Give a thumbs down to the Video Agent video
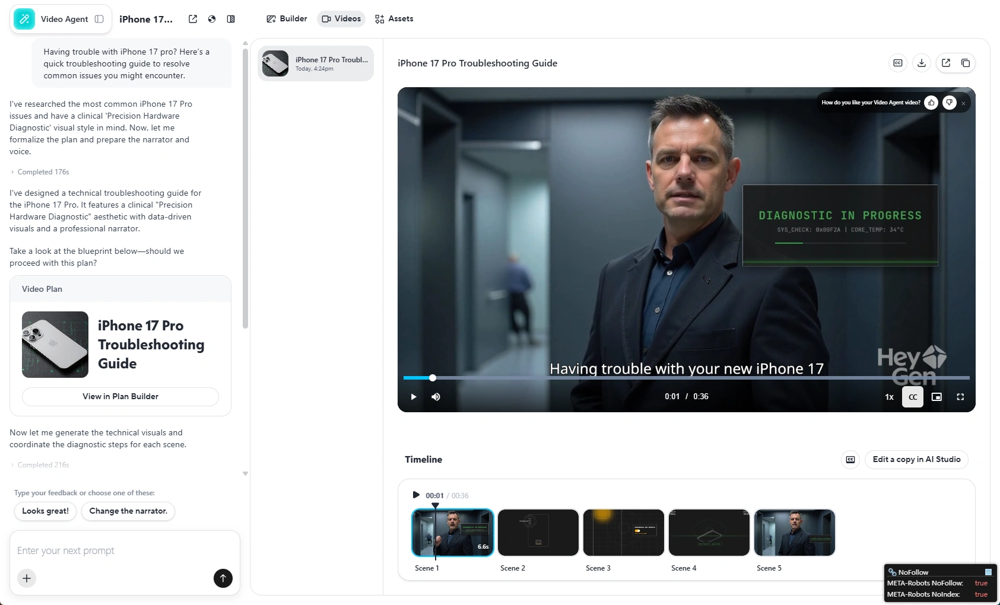1000x605 pixels. [949, 103]
